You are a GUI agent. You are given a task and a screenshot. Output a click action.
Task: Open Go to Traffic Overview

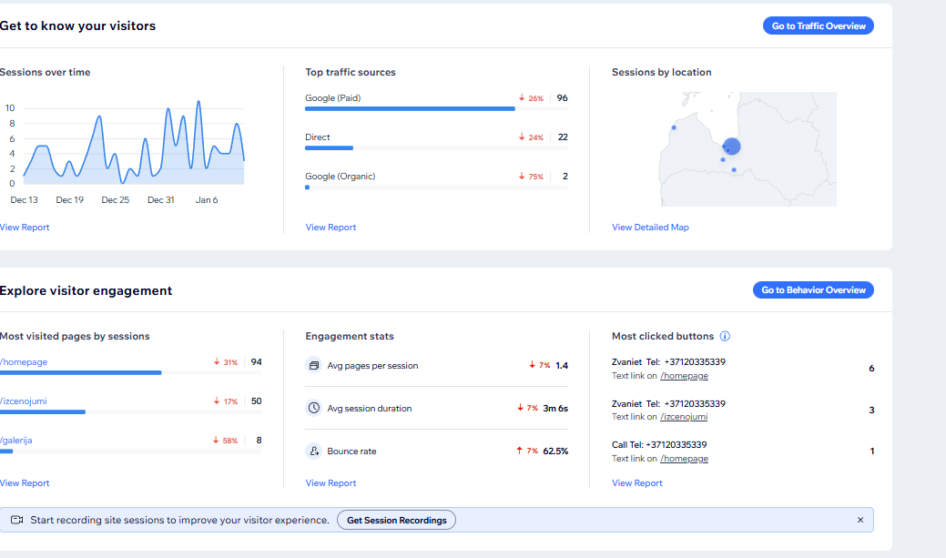pyautogui.click(x=818, y=25)
